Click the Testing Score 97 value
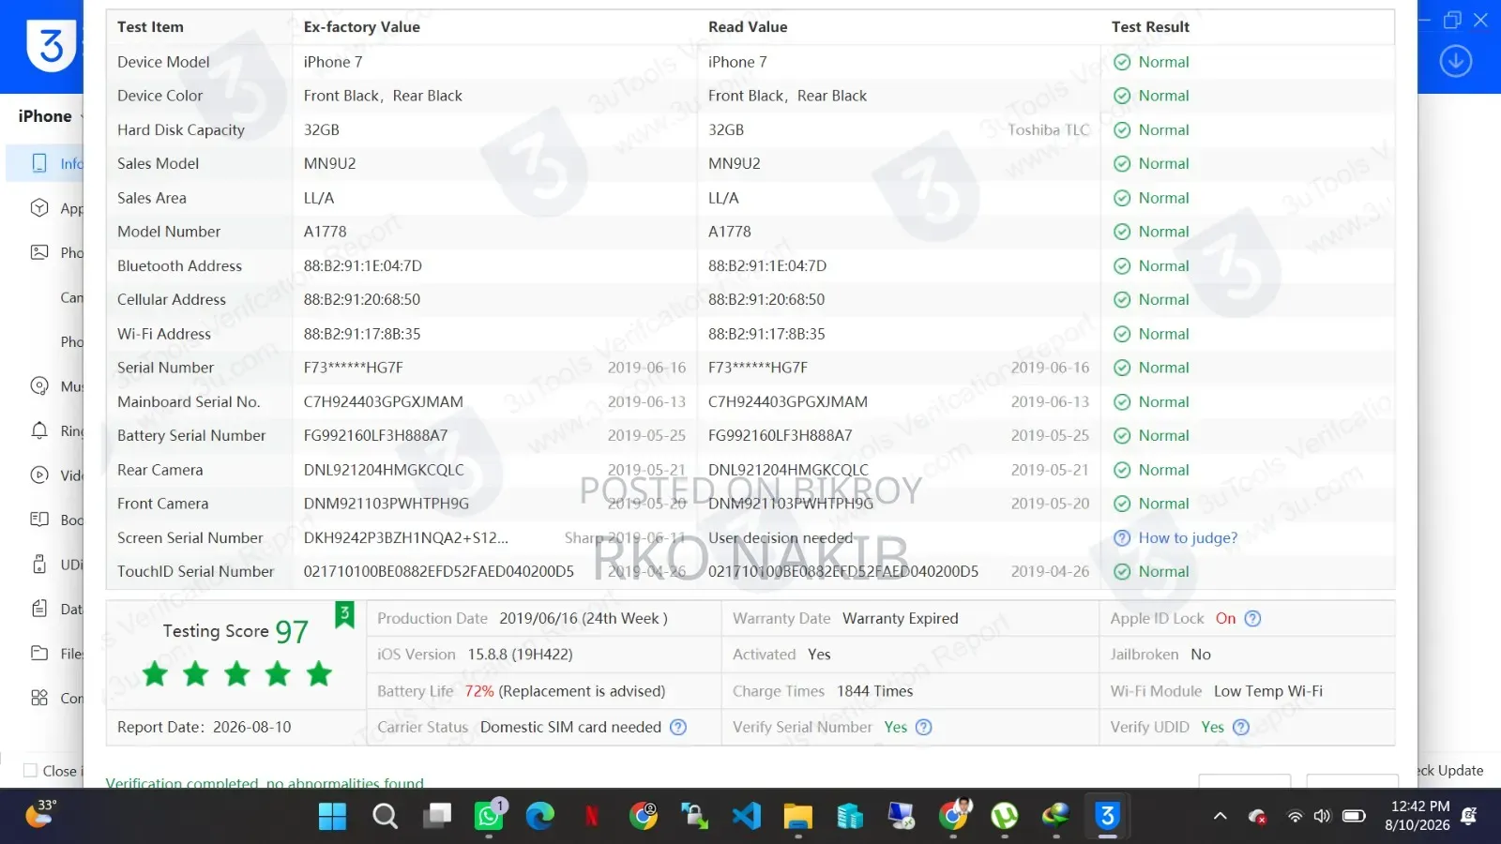The height and width of the screenshot is (844, 1501). pos(292,632)
